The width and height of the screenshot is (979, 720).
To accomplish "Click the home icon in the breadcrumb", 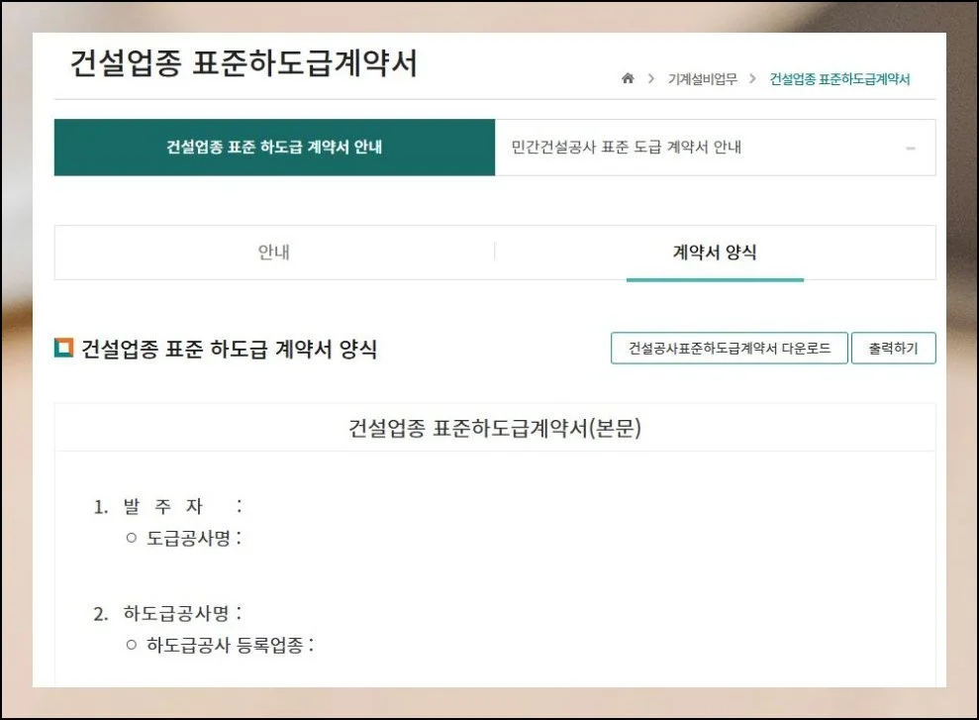I will (630, 77).
